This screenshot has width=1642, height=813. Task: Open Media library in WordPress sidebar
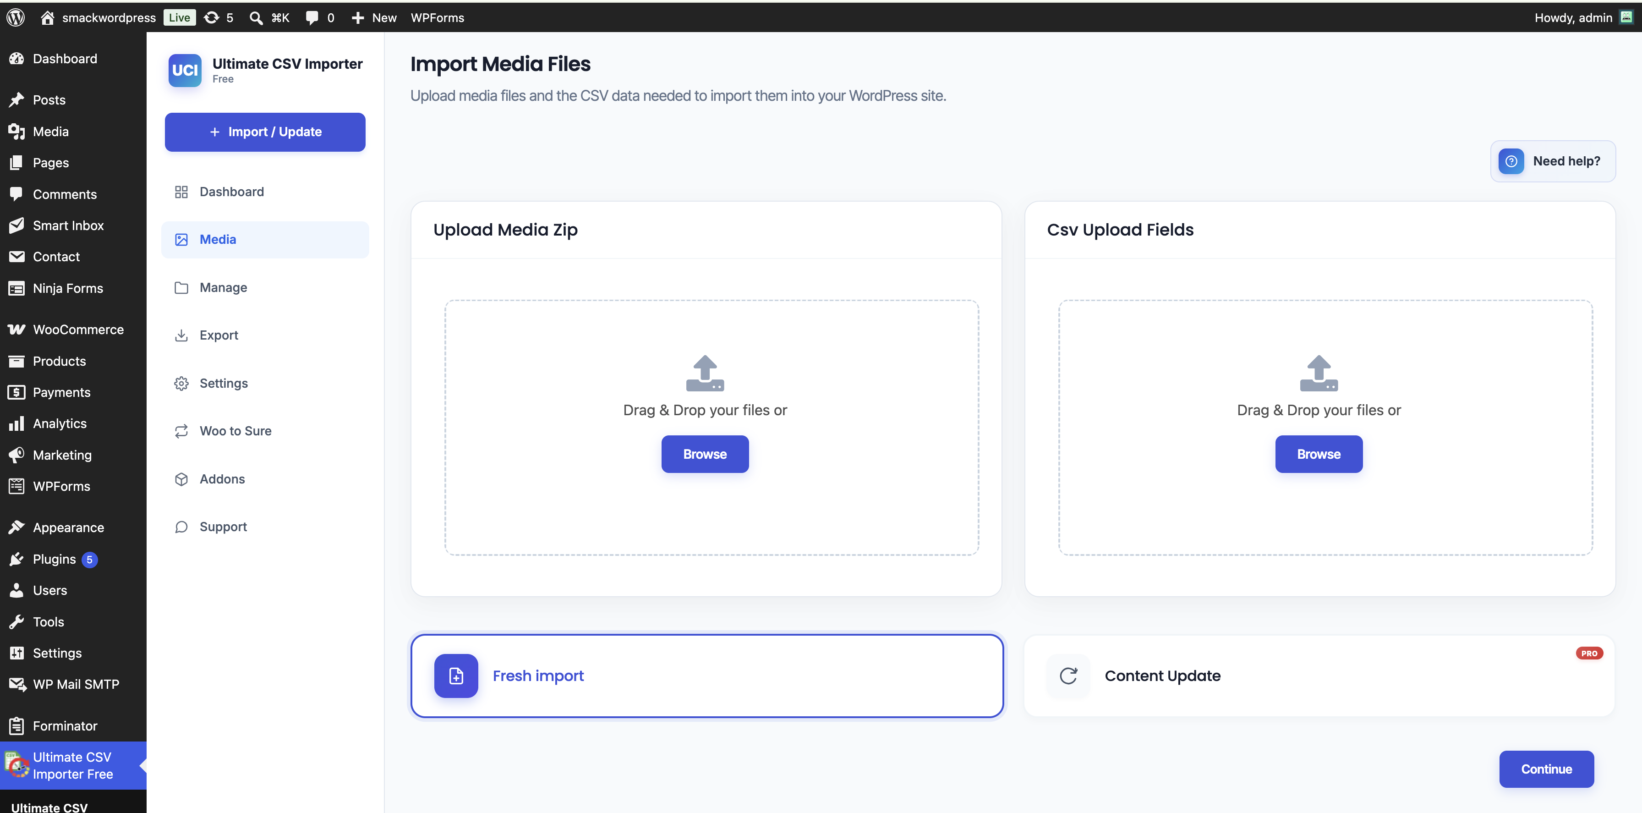pos(73,132)
